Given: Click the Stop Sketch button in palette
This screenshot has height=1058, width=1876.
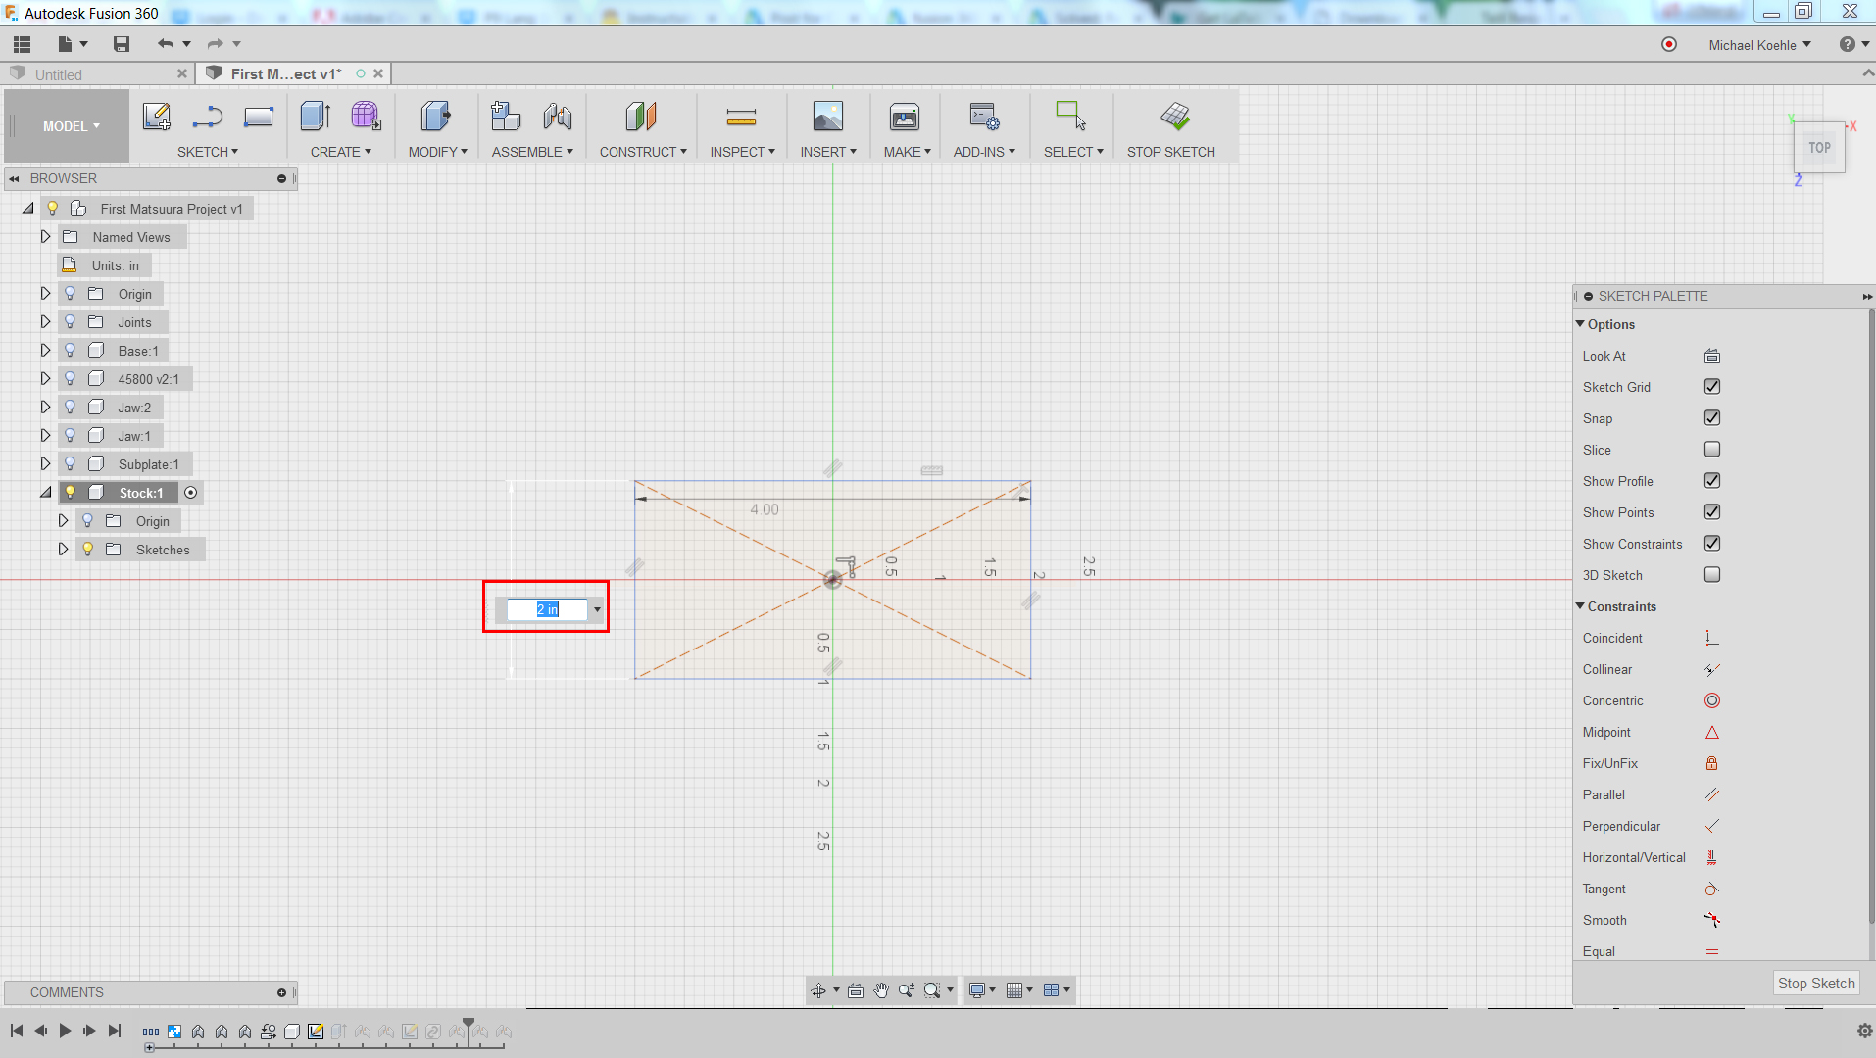Looking at the screenshot, I should click(1816, 983).
